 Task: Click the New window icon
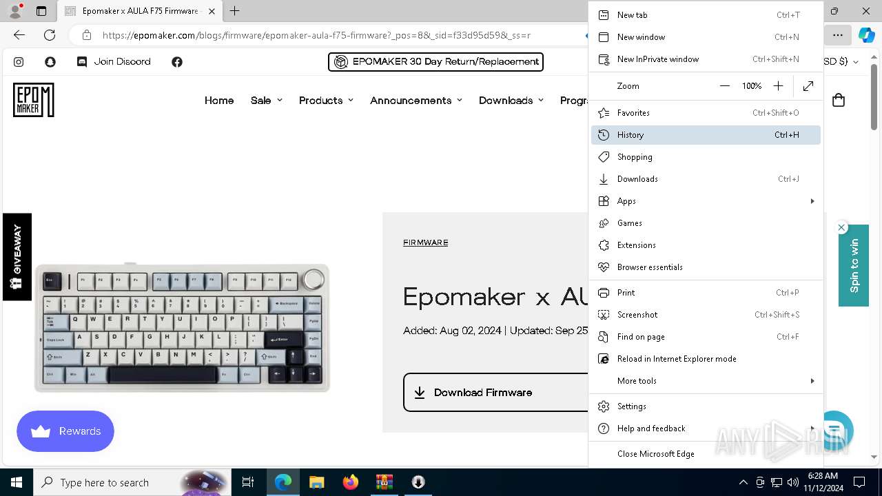pyautogui.click(x=604, y=37)
